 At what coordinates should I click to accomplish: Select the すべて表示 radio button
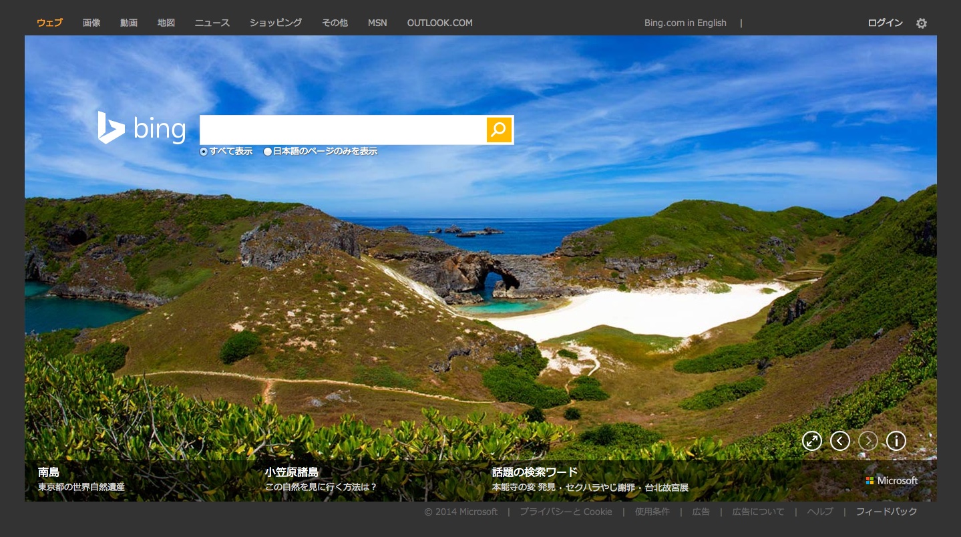[x=204, y=152]
